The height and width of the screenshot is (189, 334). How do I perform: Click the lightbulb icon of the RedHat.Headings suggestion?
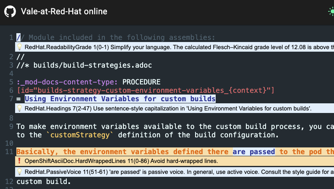coord(19,108)
